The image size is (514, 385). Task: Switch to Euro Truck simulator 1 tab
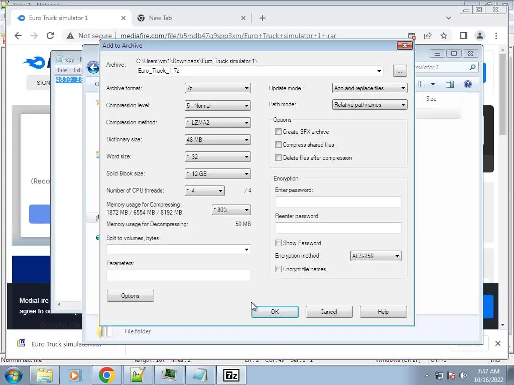pyautogui.click(x=71, y=18)
